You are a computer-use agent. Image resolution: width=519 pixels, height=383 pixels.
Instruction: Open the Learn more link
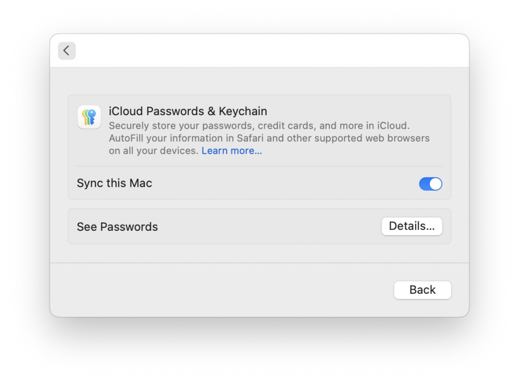(x=232, y=151)
